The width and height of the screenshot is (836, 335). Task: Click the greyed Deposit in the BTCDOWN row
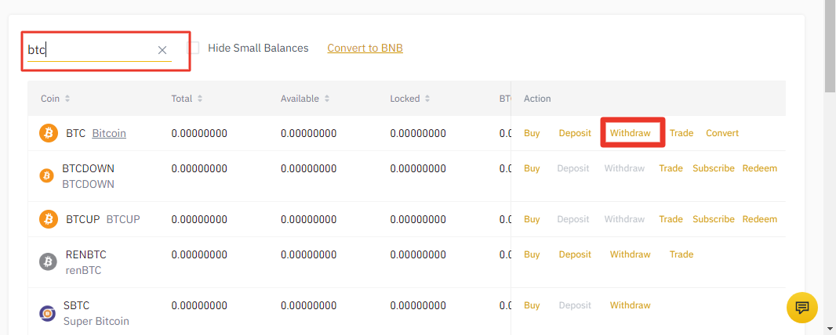(573, 168)
